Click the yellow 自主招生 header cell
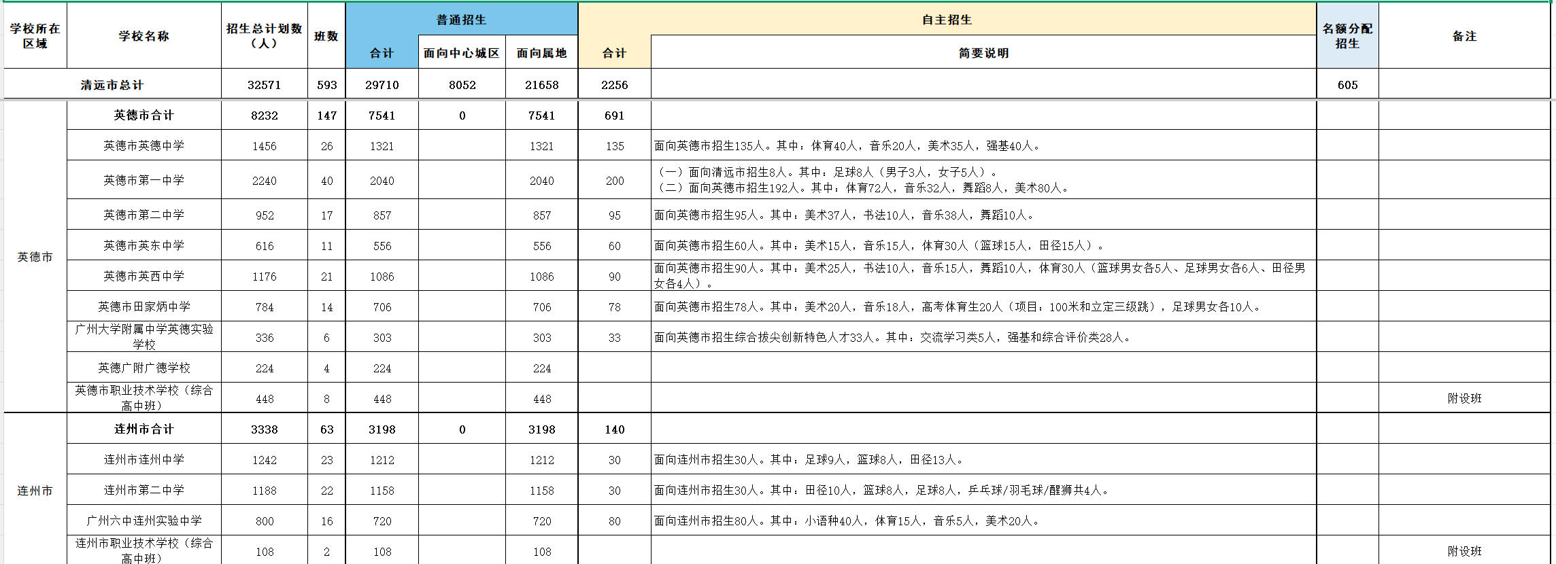The width and height of the screenshot is (1556, 564). [x=947, y=19]
